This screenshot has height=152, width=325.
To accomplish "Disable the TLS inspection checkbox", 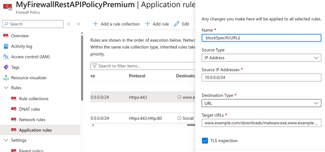I will (205, 141).
